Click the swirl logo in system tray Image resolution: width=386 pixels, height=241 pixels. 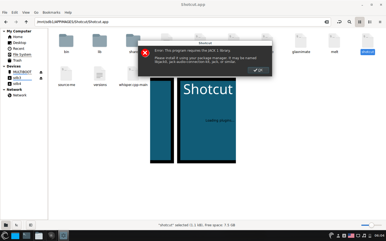(331, 236)
